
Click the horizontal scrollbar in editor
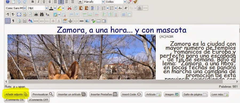point(115,82)
